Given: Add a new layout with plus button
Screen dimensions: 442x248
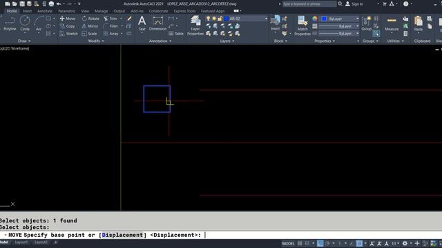Looking at the screenshot, I should click(x=55, y=242).
